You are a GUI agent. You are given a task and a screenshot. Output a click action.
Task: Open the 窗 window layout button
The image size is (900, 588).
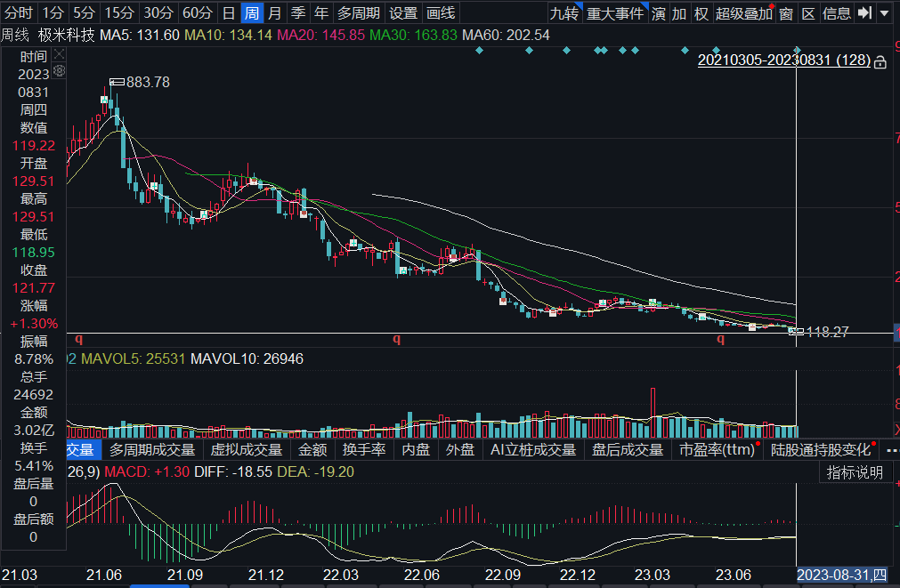[x=785, y=13]
